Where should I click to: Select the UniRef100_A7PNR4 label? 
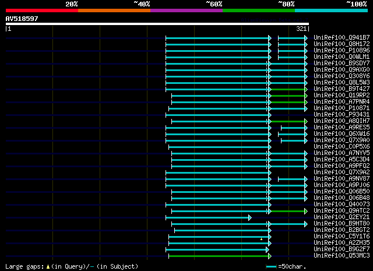coord(342,101)
